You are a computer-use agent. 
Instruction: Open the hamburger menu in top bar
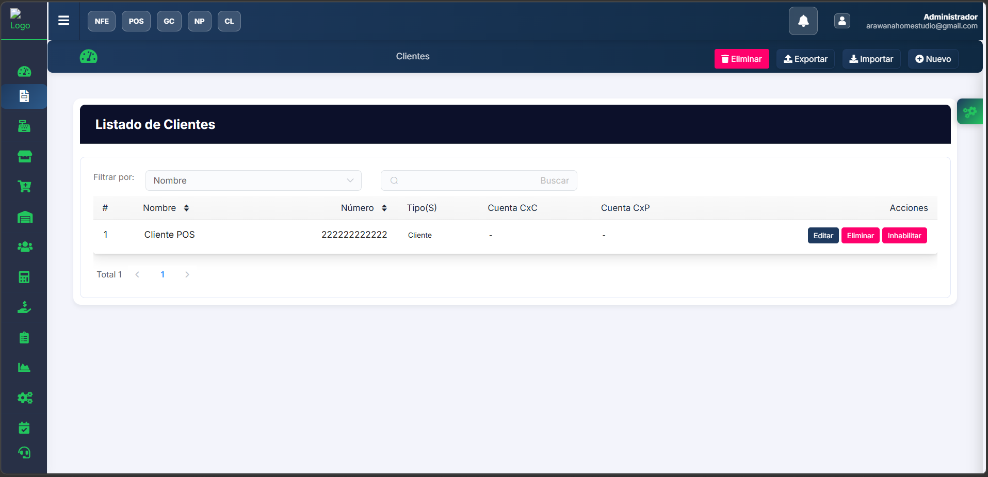63,21
